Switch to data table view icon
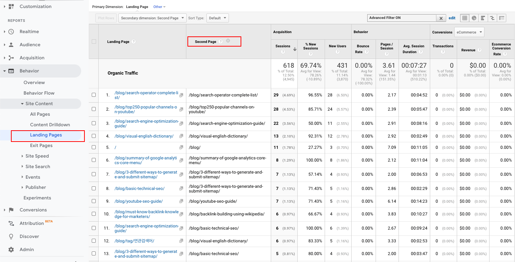Viewport: 515px width, 262px height. (x=465, y=18)
